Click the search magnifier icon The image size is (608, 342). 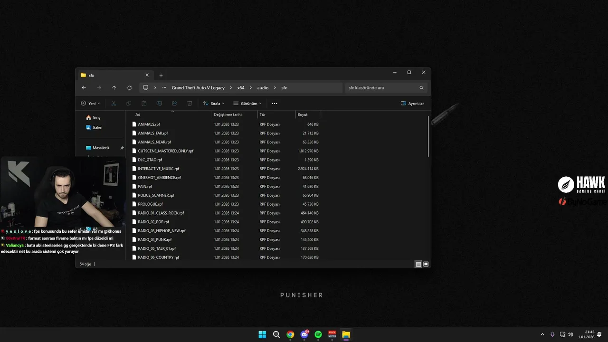tap(421, 88)
